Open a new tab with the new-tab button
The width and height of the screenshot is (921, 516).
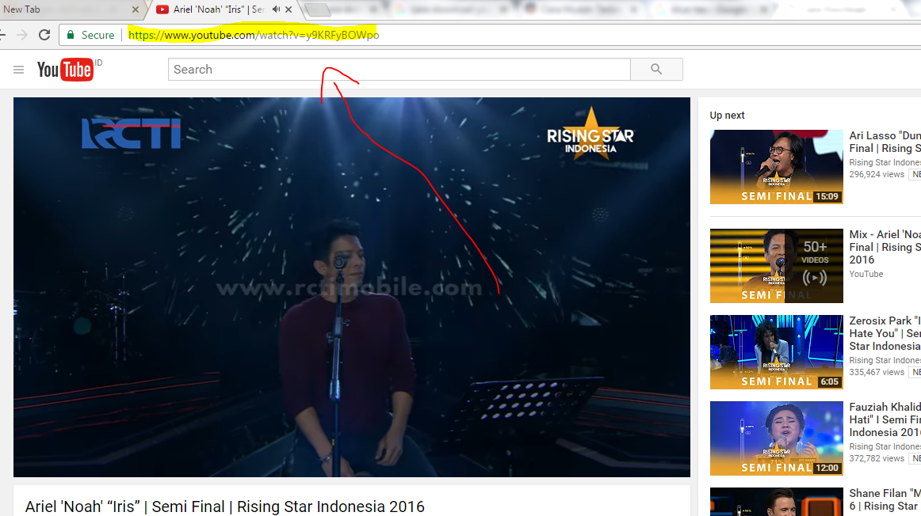tap(318, 10)
